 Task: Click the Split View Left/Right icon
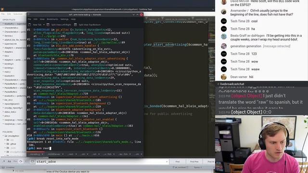click(x=48, y=25)
